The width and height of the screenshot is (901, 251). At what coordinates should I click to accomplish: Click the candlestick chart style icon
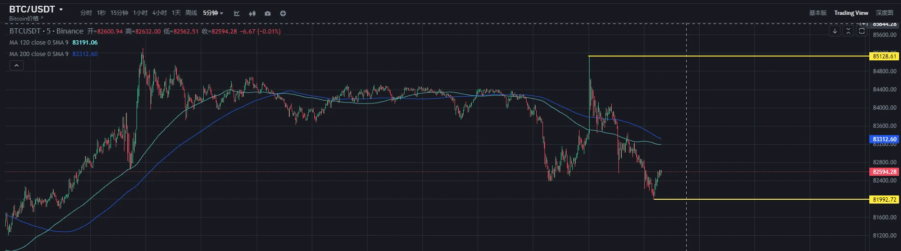tap(252, 13)
